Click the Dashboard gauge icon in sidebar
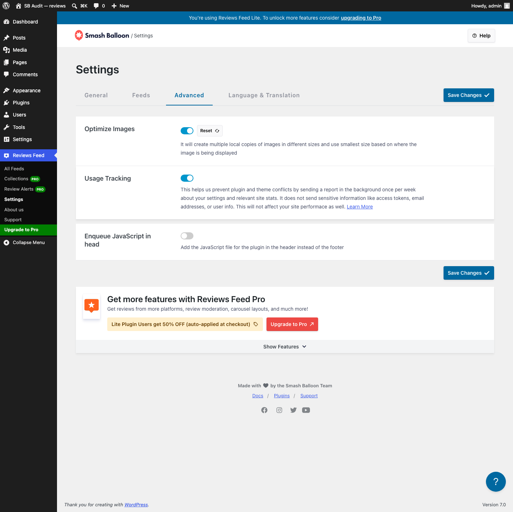513x512 pixels. tap(6, 22)
